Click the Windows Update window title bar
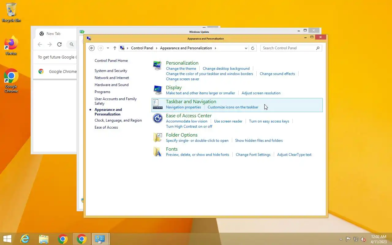 tap(199, 32)
